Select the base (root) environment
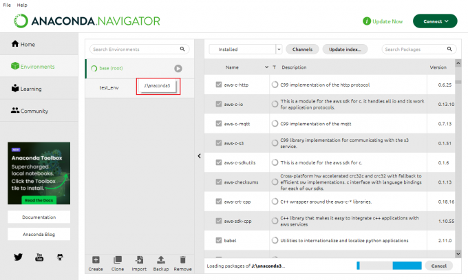This screenshot has height=280, width=468. coord(140,68)
